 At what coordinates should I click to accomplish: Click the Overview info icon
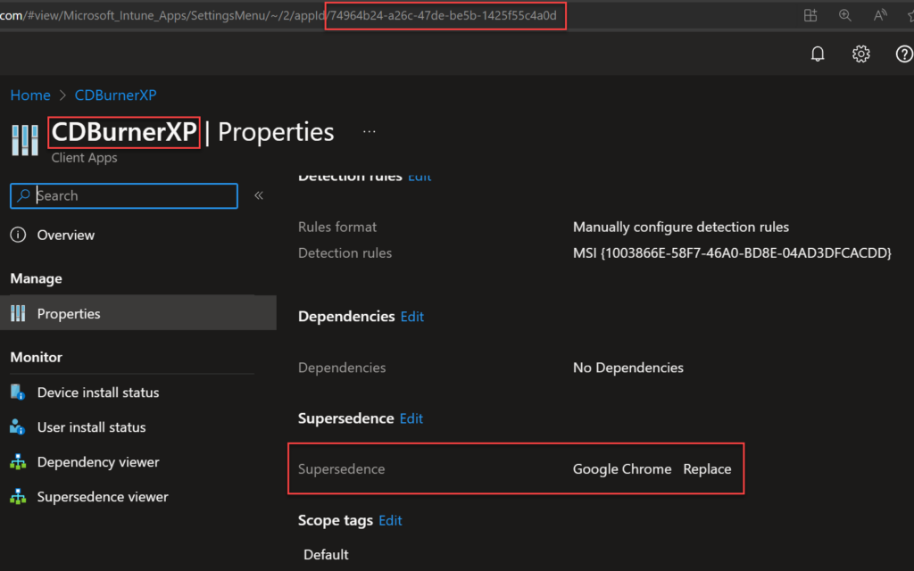[x=18, y=235]
